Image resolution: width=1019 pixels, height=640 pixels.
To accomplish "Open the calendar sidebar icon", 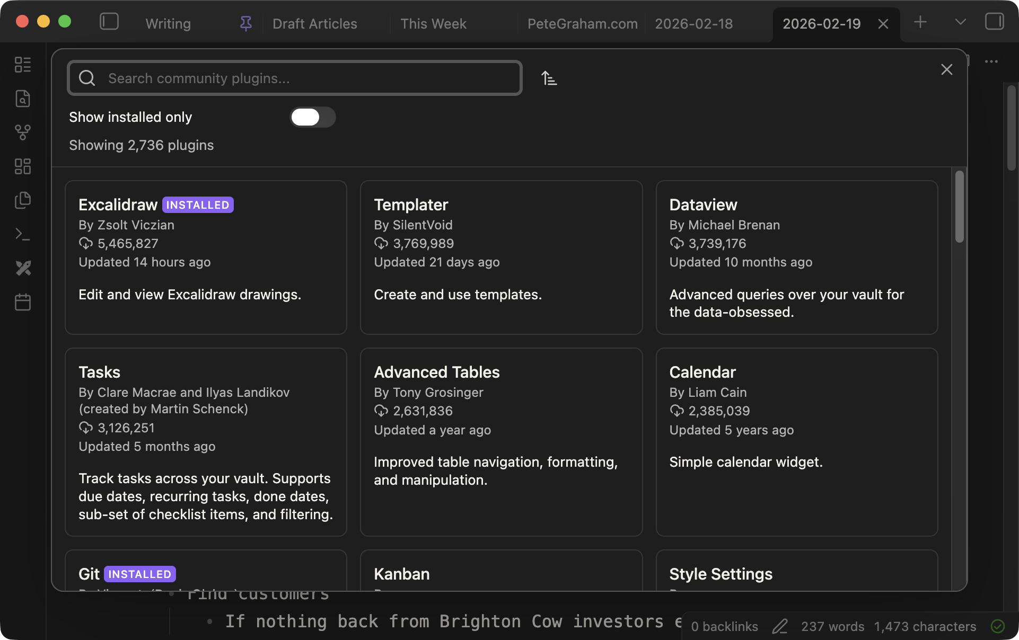I will point(23,302).
